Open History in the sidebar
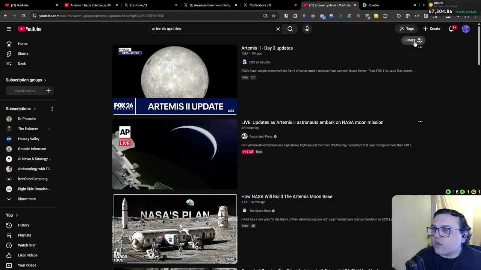The height and width of the screenshot is (270, 481). [23, 225]
